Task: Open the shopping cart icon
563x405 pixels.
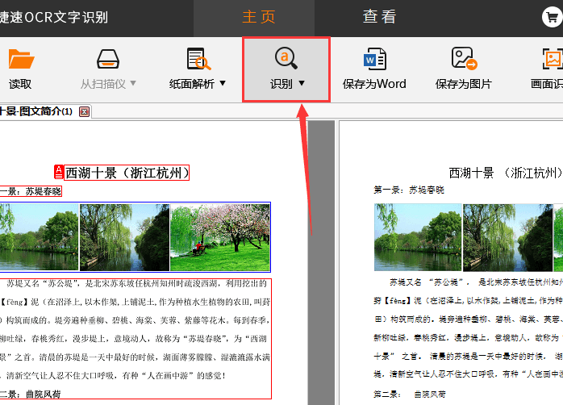Action: tap(552, 17)
